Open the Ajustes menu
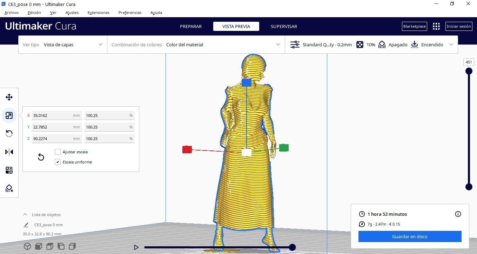Viewport: 477px width, 254px height. click(72, 13)
